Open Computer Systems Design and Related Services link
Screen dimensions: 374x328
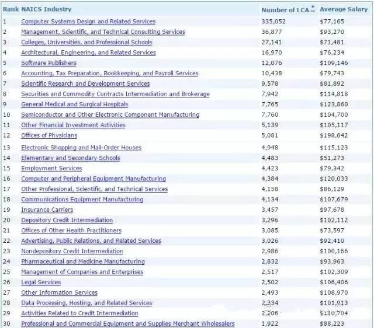coord(88,22)
